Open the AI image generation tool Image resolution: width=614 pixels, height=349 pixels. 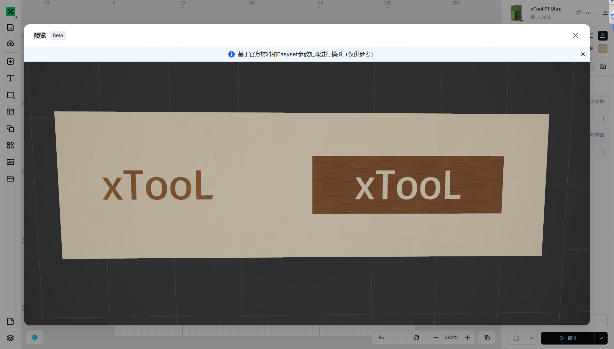point(10,162)
